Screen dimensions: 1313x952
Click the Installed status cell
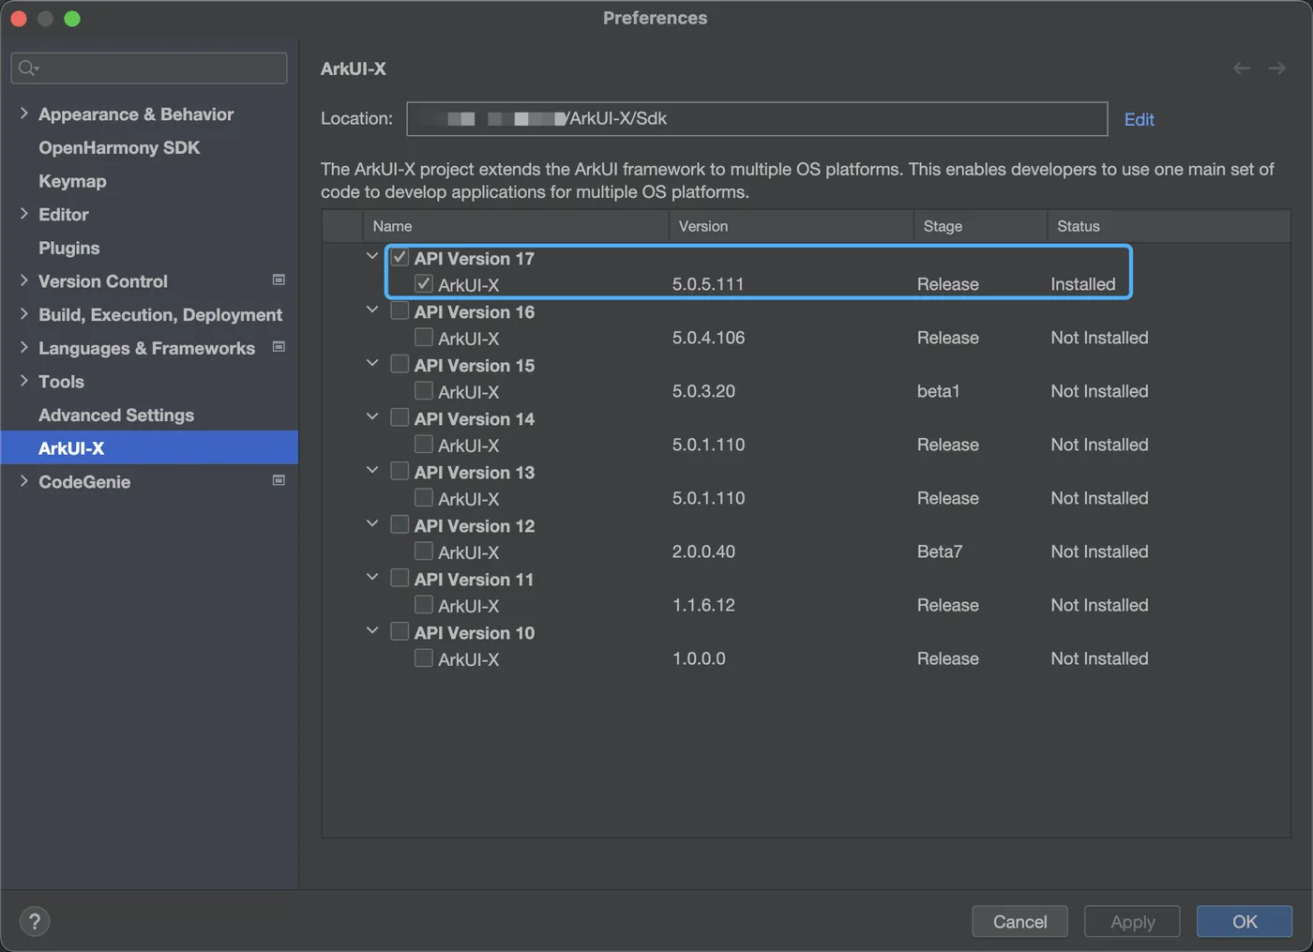tap(1083, 284)
